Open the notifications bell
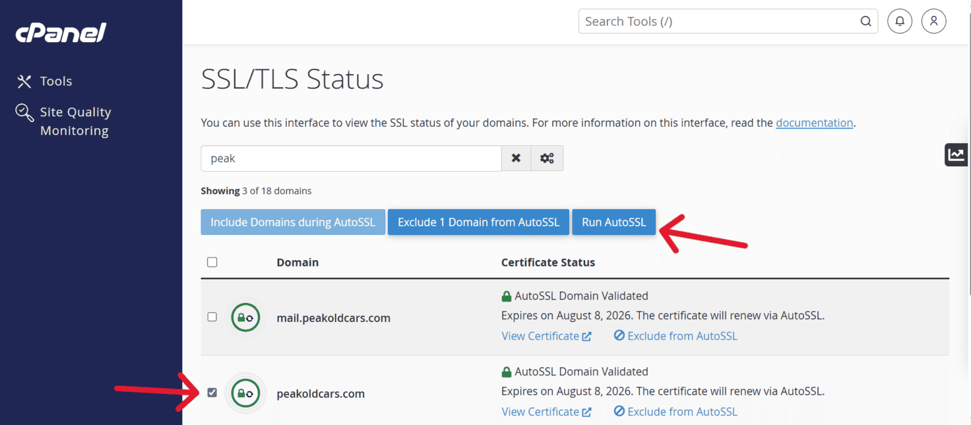The width and height of the screenshot is (971, 425). (x=900, y=21)
